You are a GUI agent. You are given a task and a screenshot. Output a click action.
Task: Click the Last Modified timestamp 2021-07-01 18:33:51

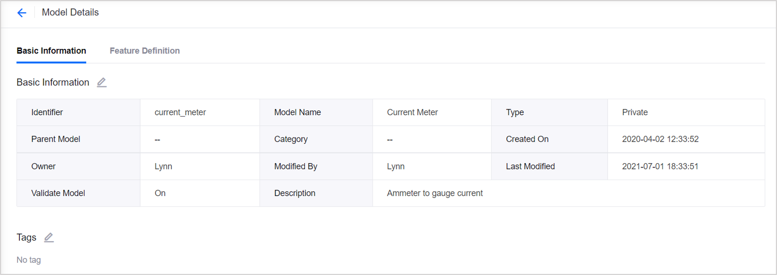coord(660,167)
